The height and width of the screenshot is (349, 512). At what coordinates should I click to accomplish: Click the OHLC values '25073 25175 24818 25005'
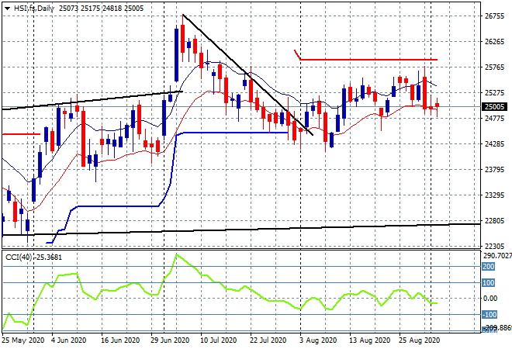101,9
